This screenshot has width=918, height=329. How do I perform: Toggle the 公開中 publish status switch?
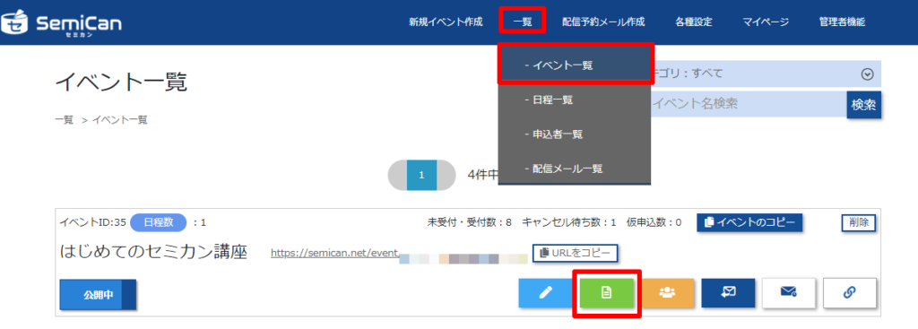point(98,295)
